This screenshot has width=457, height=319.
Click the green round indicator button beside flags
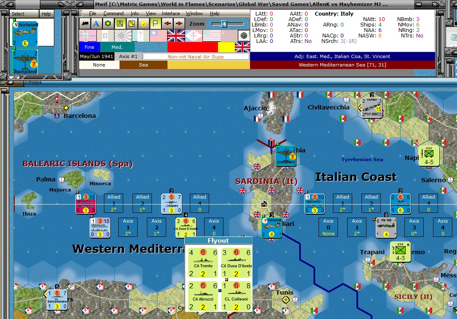[x=244, y=36]
